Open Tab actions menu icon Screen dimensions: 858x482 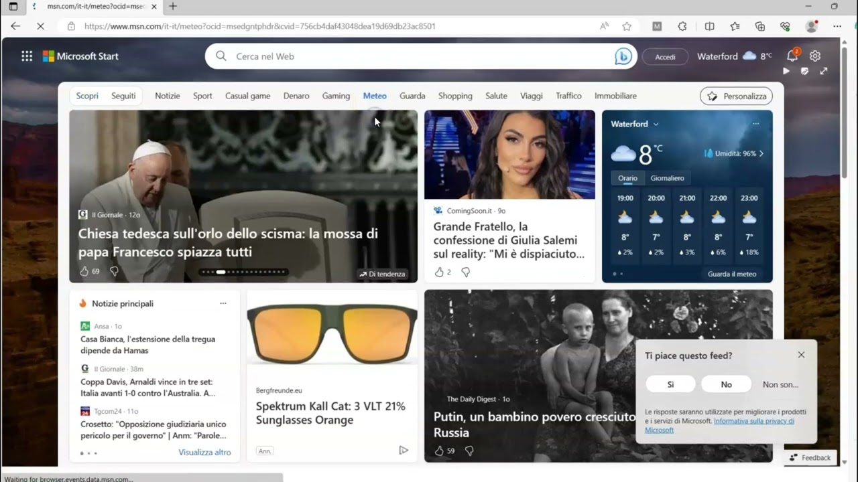13,6
